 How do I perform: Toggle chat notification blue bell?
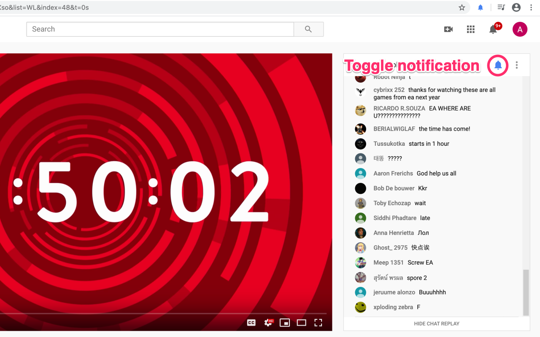(x=498, y=65)
